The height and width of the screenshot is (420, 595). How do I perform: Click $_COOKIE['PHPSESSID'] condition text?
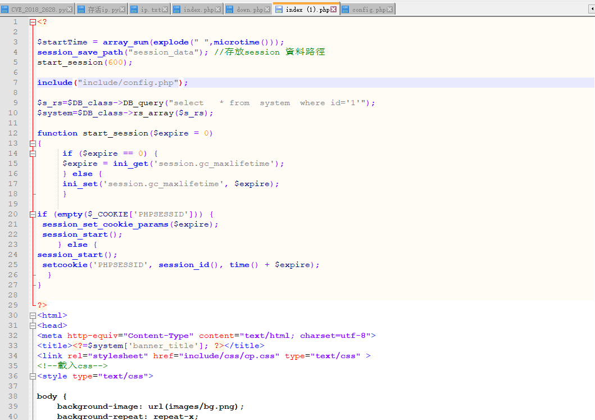(142, 214)
